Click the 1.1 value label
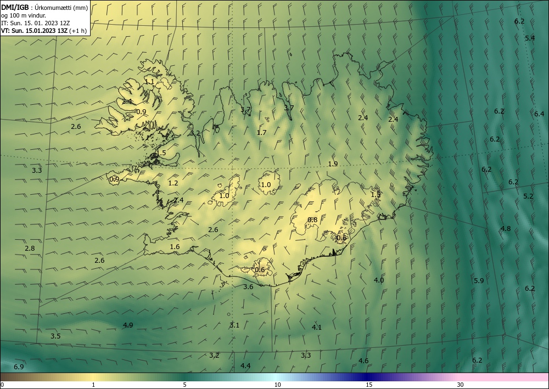 [149, 82]
